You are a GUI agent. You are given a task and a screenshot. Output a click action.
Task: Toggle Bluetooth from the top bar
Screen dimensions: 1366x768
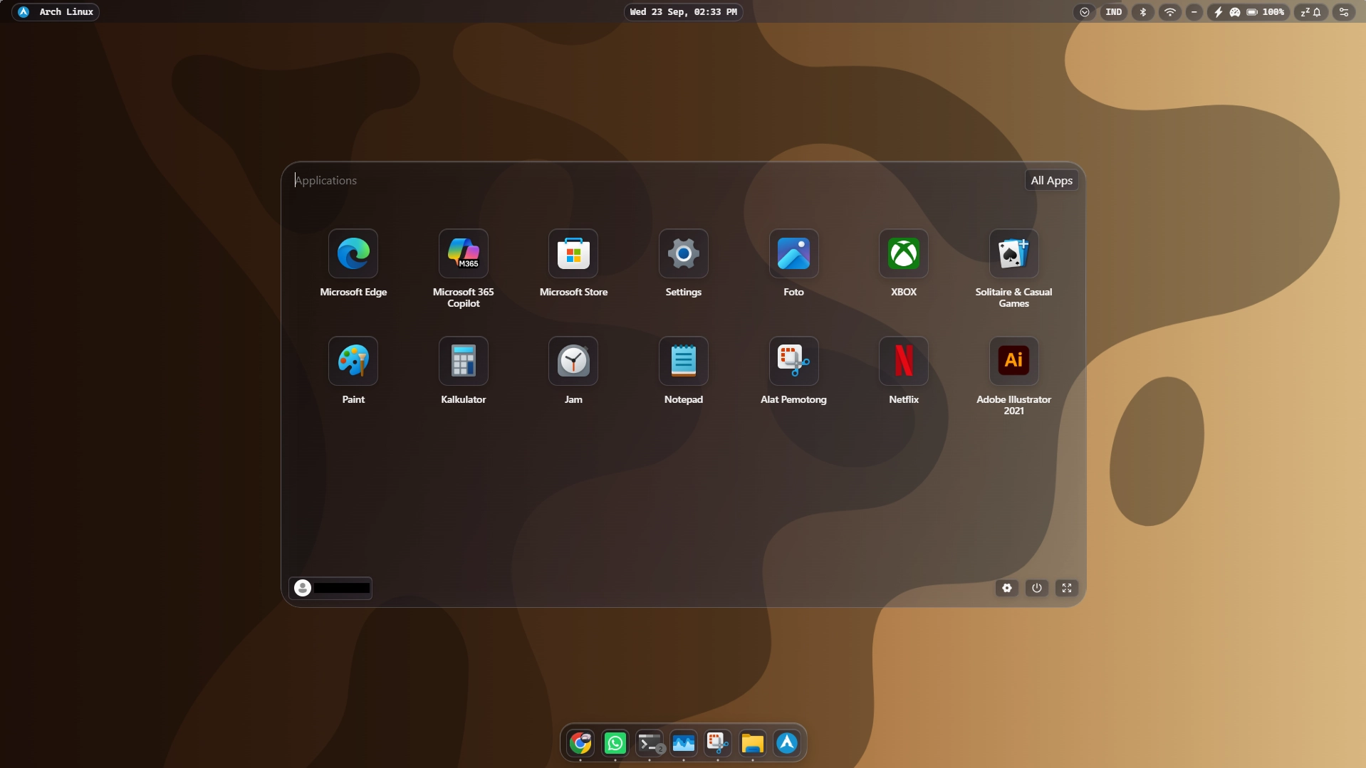(x=1143, y=12)
